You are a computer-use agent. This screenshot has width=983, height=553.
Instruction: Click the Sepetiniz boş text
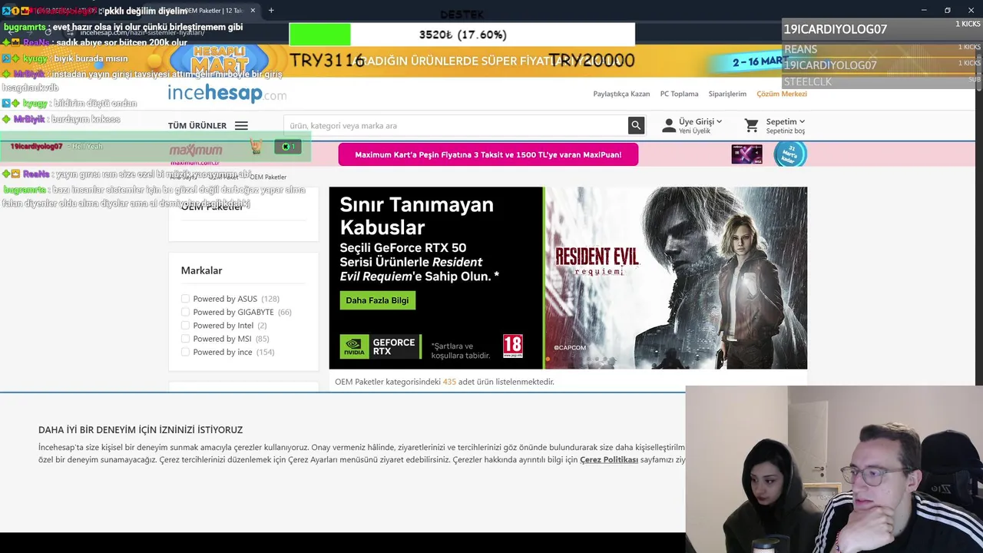pos(785,131)
